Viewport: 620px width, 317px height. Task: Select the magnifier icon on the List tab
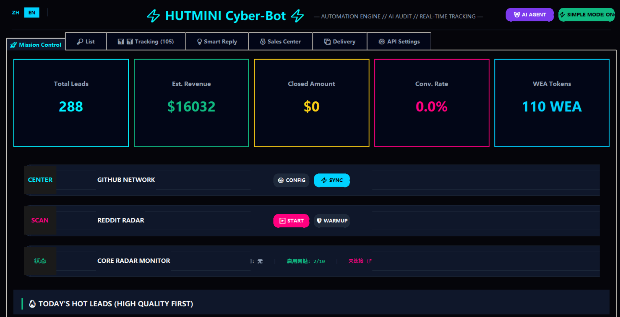80,41
